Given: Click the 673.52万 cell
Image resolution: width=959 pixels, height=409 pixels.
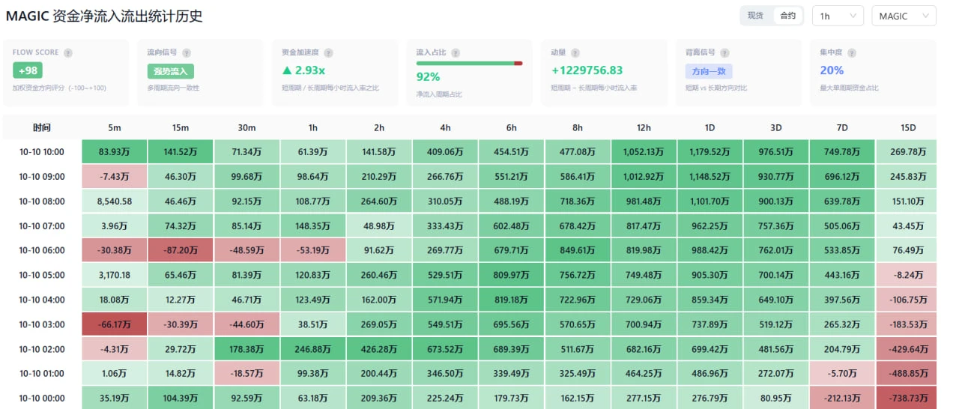Looking at the screenshot, I should click(x=445, y=349).
